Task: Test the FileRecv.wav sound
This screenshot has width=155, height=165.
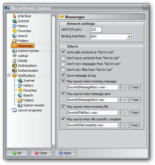Action: 135,113
